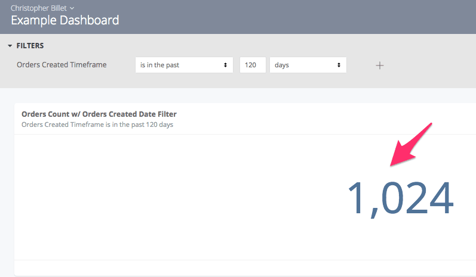Click the chevron beside Christopher Billet
This screenshot has height=277, width=476.
72,8
